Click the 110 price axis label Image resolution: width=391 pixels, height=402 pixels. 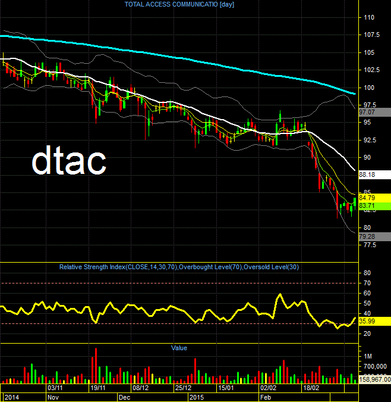[369, 18]
